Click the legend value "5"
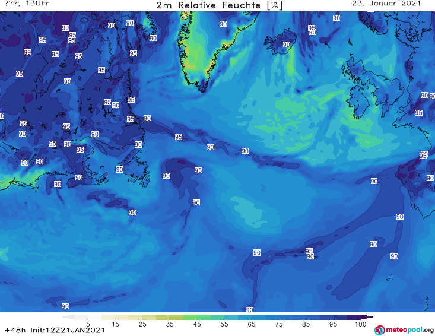 pyautogui.click(x=88, y=324)
